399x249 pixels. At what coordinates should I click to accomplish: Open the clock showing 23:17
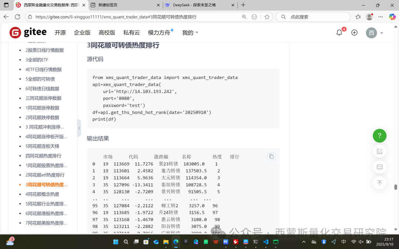point(385,242)
